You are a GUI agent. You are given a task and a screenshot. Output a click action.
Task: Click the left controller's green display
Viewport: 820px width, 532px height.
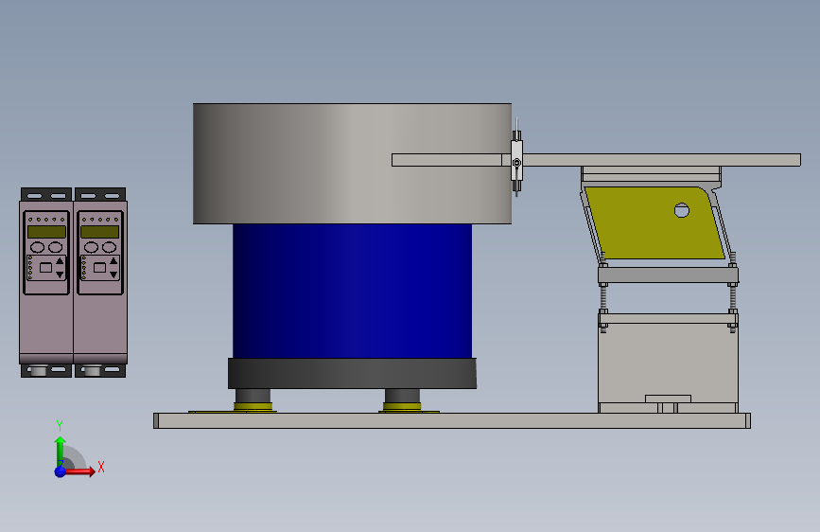(x=46, y=232)
